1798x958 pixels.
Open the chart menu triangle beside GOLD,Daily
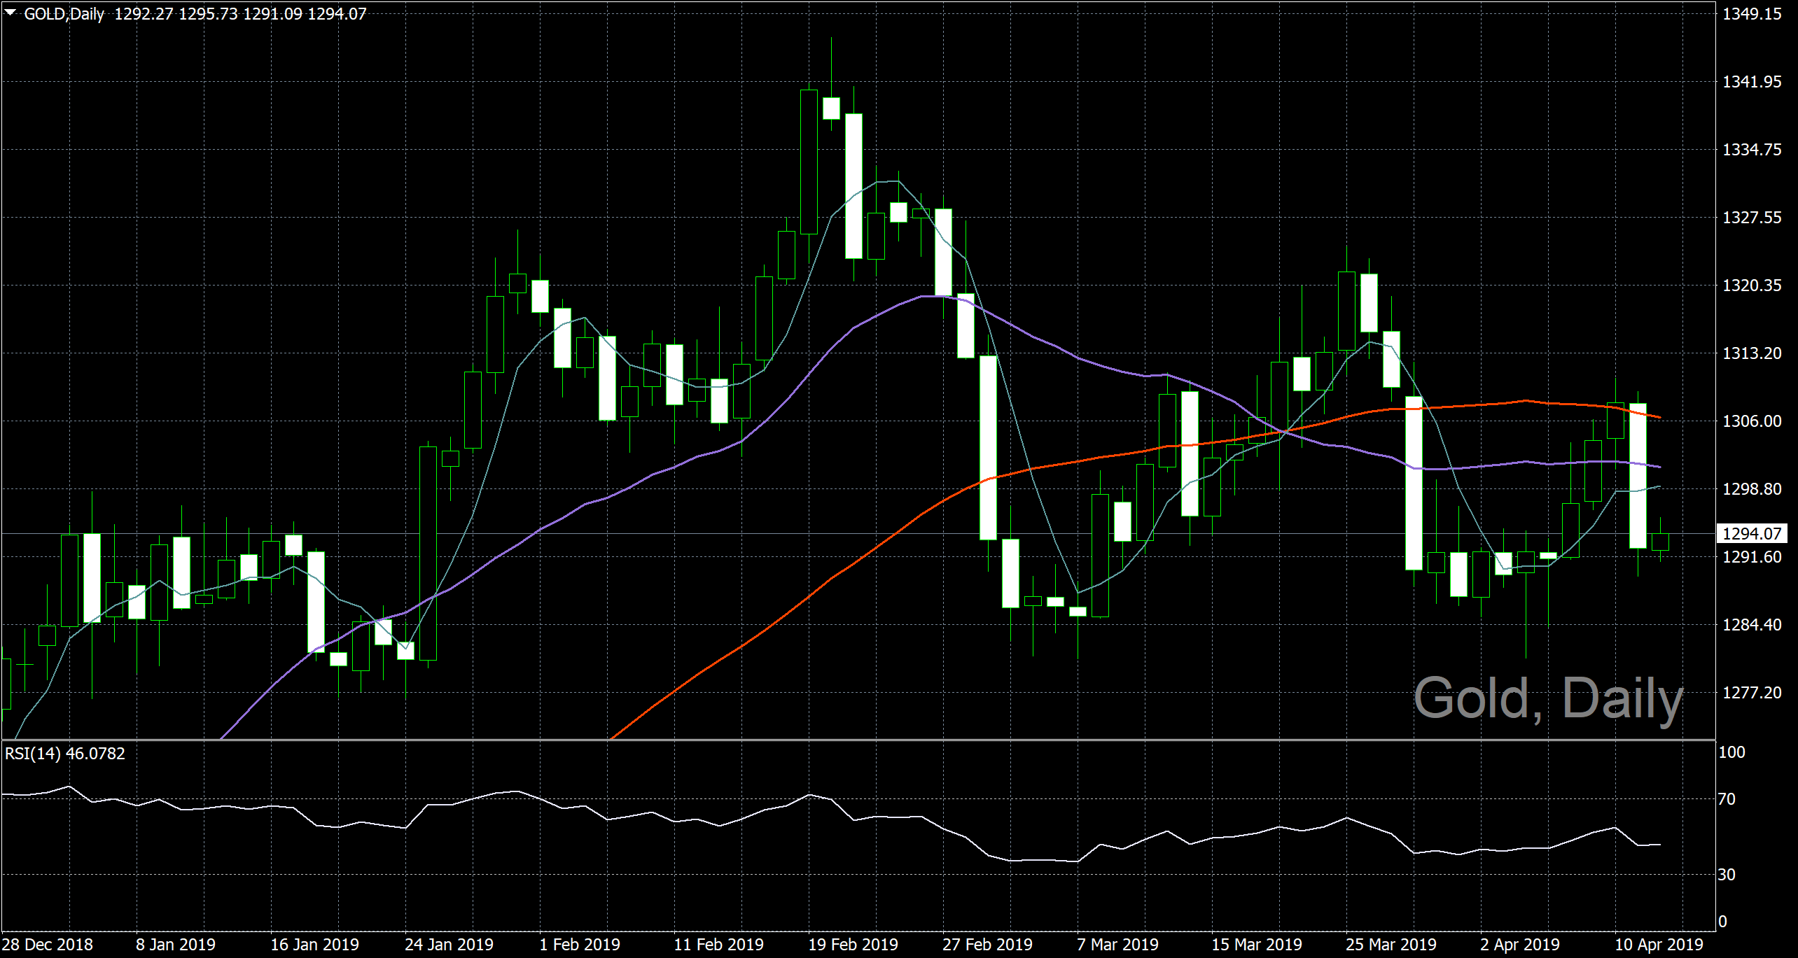pos(11,13)
